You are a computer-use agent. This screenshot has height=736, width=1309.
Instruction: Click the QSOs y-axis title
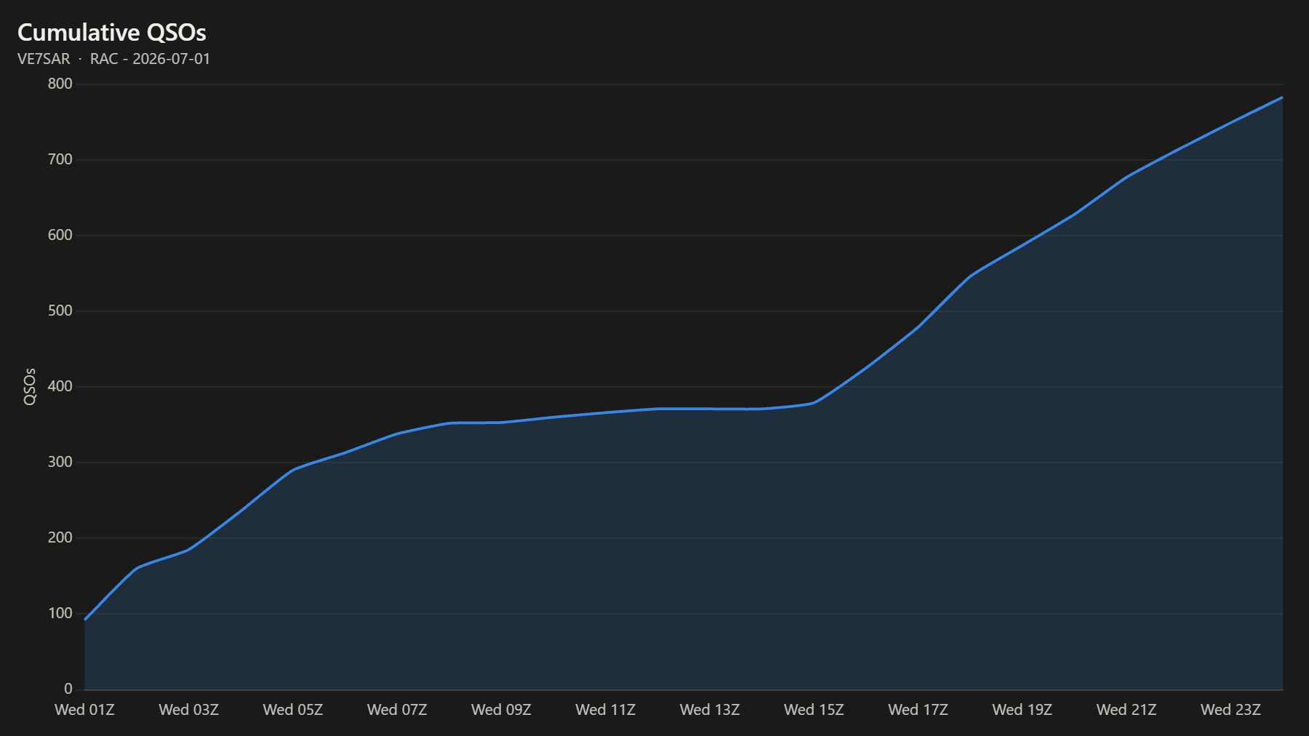(30, 386)
